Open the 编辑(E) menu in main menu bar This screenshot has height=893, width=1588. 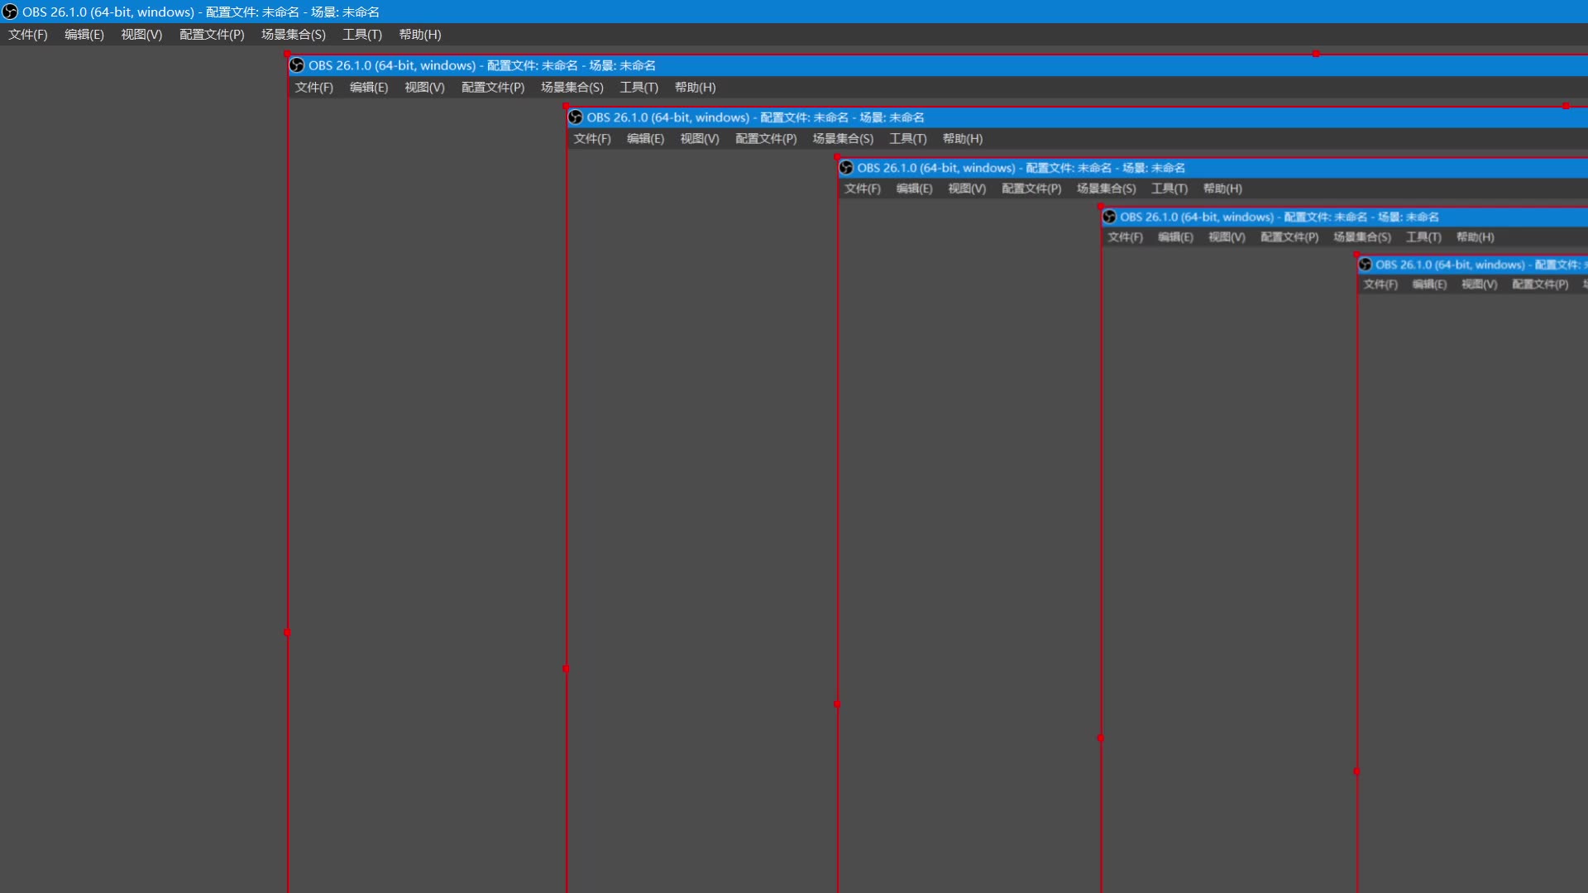[84, 35]
